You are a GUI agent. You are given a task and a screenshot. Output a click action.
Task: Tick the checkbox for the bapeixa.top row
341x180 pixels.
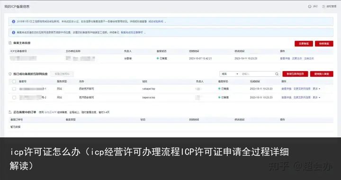coord(14,98)
